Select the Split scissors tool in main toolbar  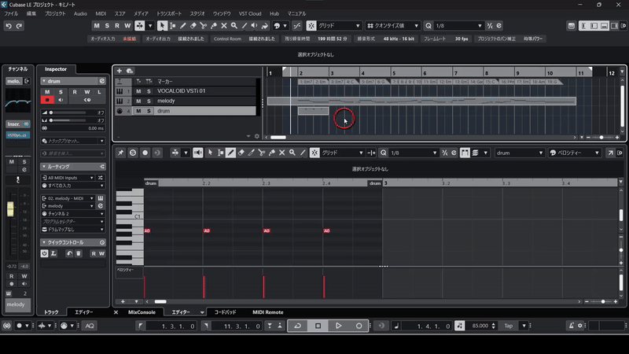tap(204, 26)
